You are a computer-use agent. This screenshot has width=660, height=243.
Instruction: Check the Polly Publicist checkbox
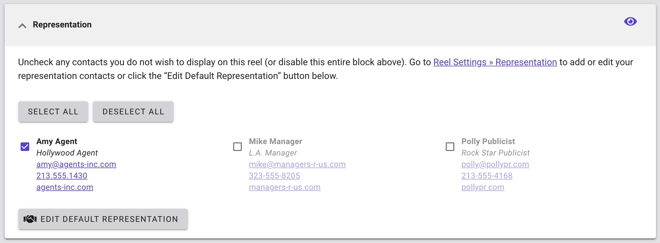point(450,147)
